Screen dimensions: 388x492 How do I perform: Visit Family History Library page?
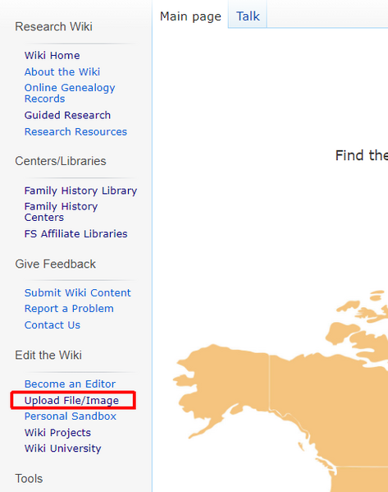[80, 191]
